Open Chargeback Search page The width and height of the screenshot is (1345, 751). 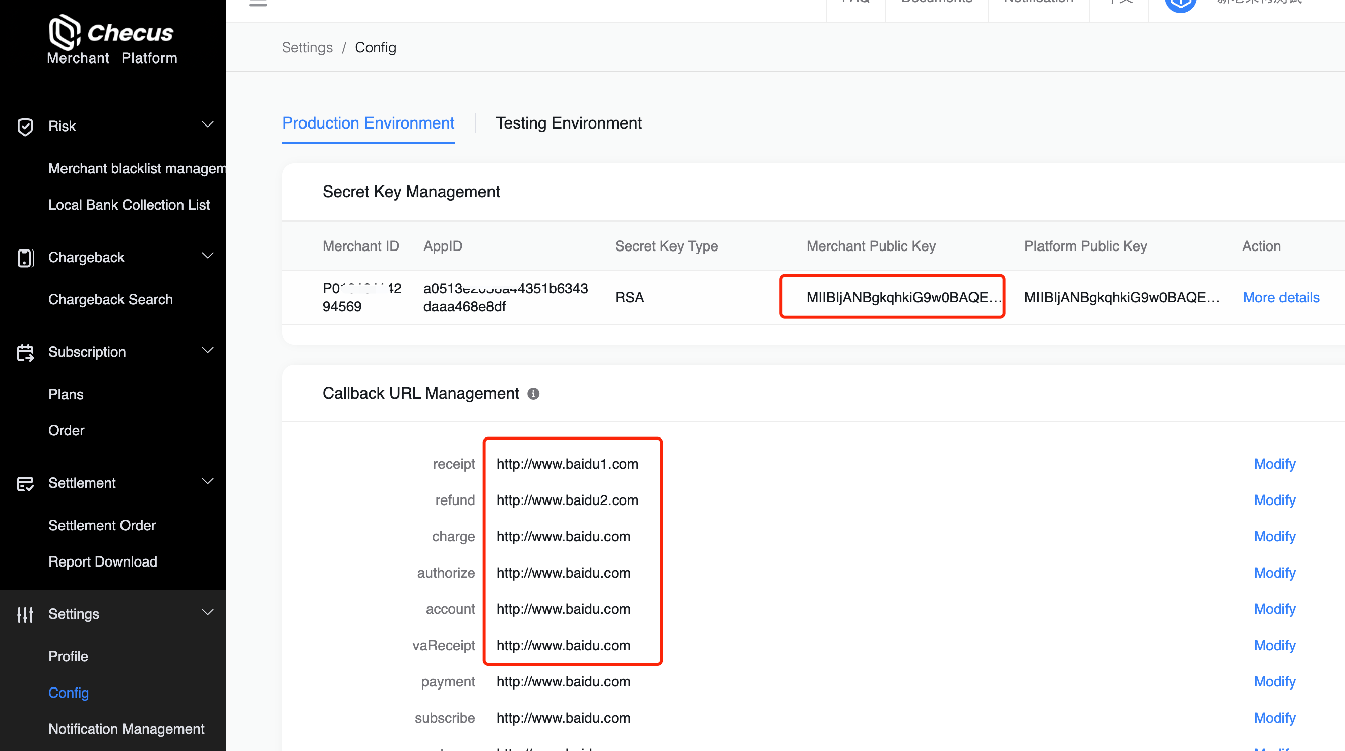[x=110, y=299]
